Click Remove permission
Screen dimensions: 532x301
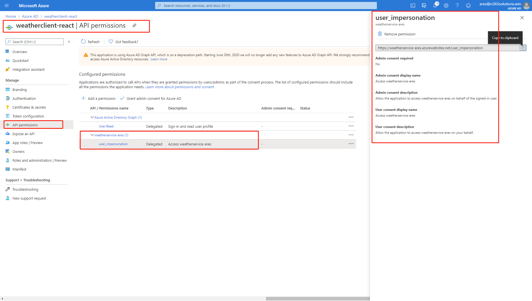(397, 34)
